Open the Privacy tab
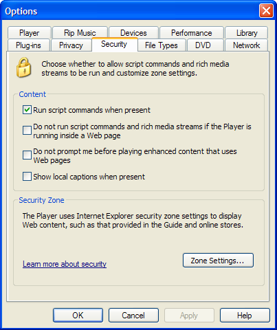The height and width of the screenshot is (330, 277). [71, 45]
